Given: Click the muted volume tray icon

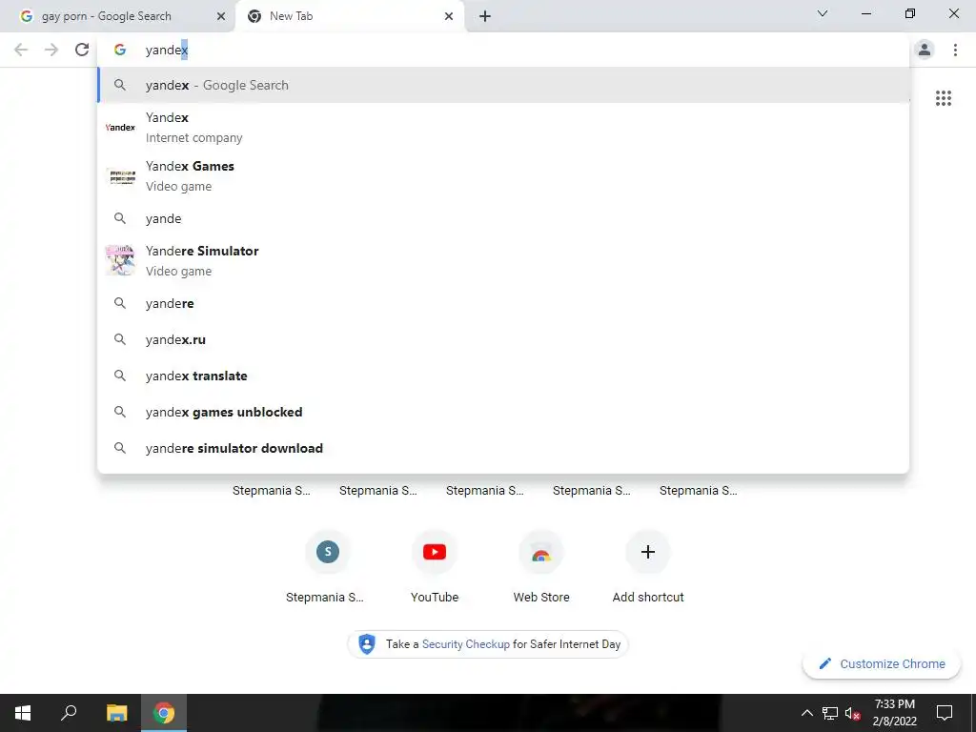Looking at the screenshot, I should click(x=853, y=713).
